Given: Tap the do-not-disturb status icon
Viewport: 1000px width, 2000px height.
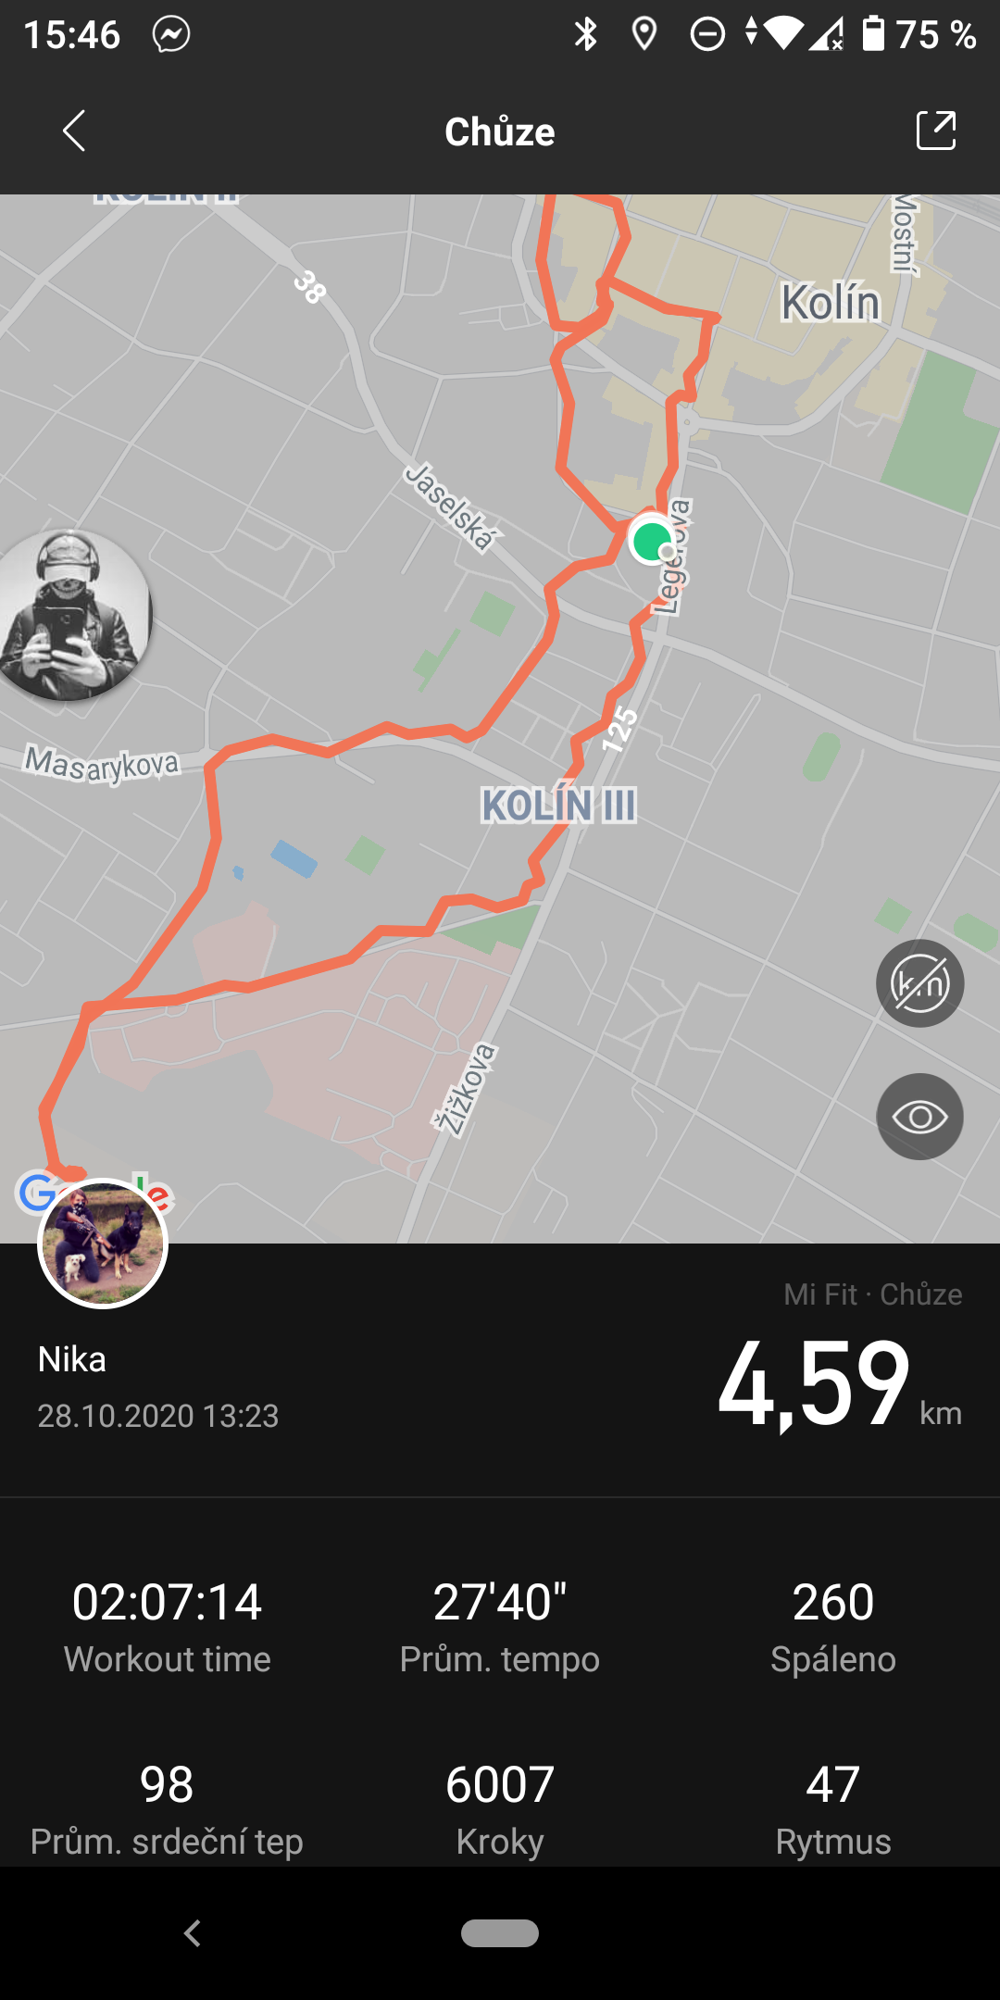Looking at the screenshot, I should point(707,35).
